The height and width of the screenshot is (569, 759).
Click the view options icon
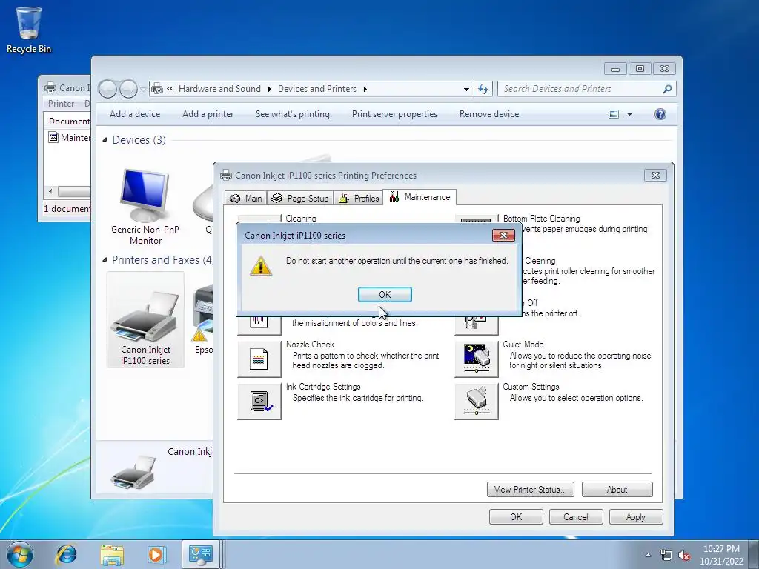pos(613,114)
